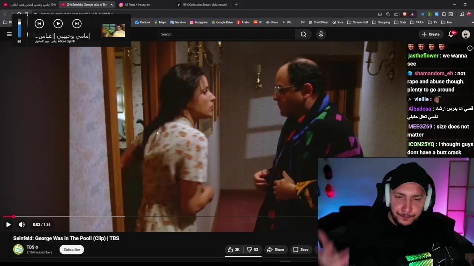
Task: Click the music note toolbar icon
Action: coord(462,14)
